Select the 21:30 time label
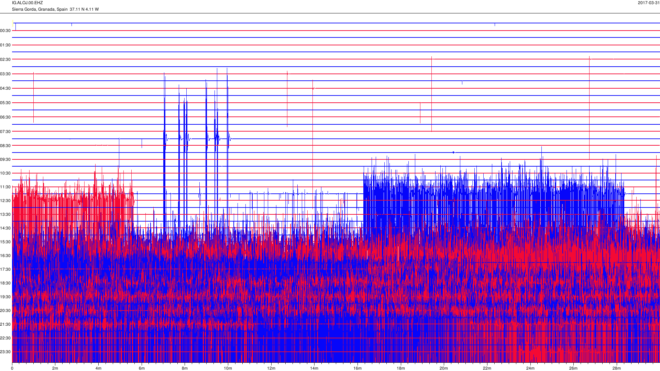660x371 pixels. [x=5, y=324]
